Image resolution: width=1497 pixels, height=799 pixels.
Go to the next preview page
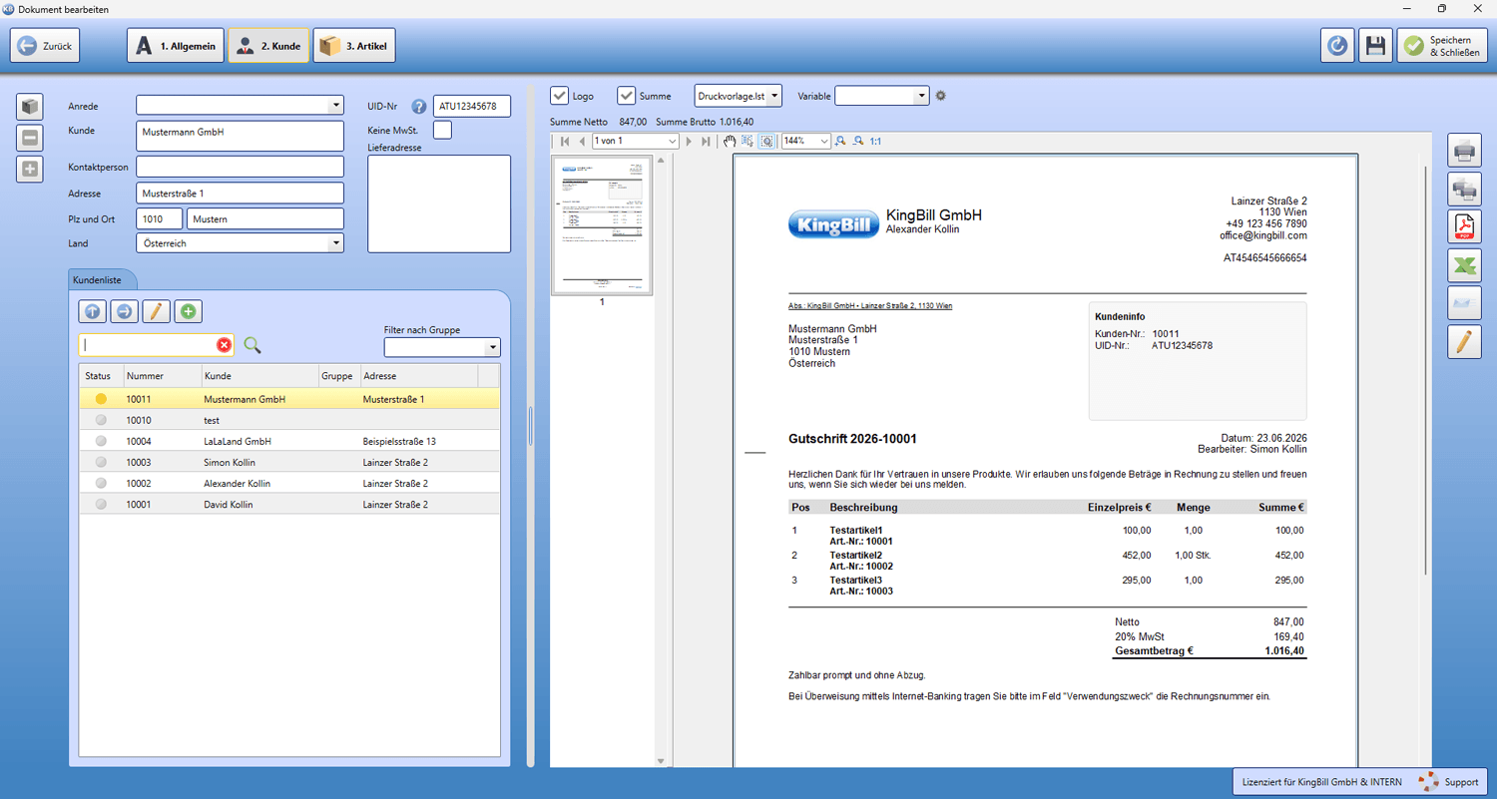pyautogui.click(x=689, y=142)
